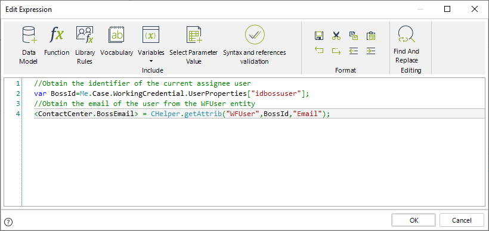Open Find And Replace
Screen dimensions: 489x231
click(406, 45)
